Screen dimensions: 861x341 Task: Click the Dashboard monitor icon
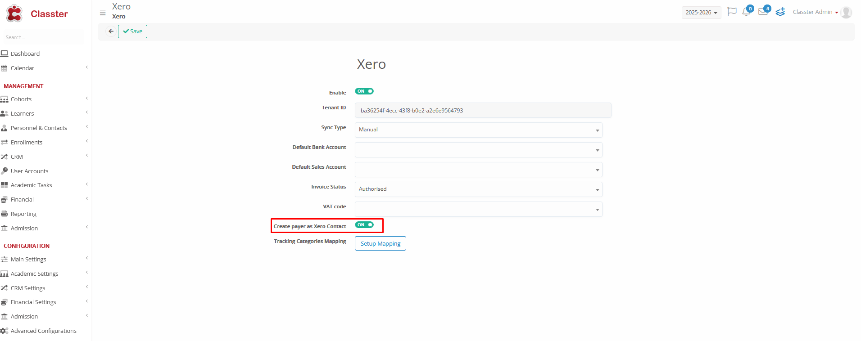click(5, 54)
